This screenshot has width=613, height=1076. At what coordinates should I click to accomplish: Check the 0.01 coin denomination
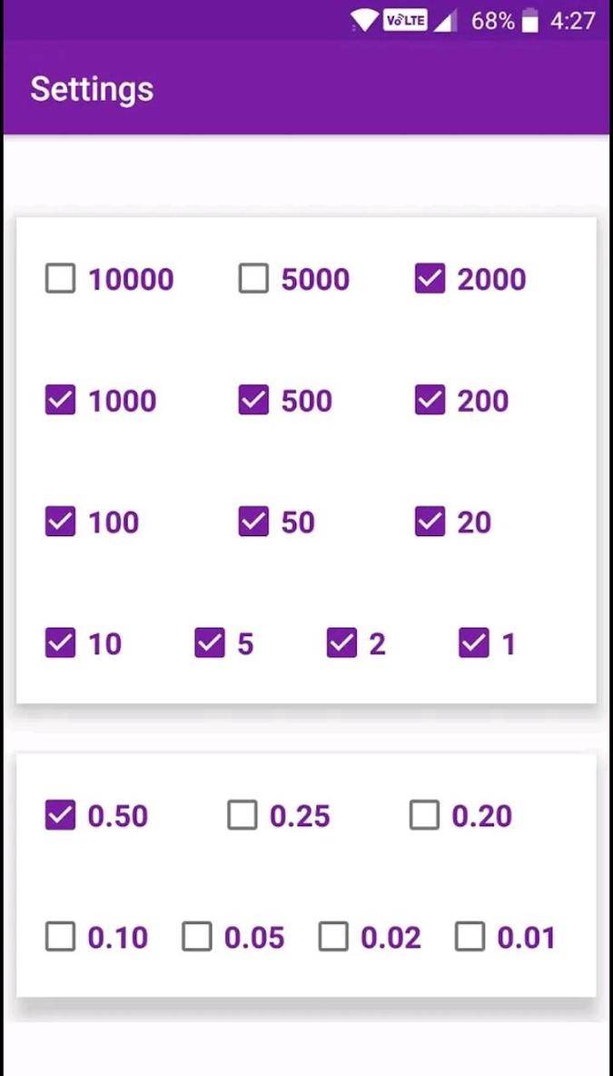tap(470, 937)
